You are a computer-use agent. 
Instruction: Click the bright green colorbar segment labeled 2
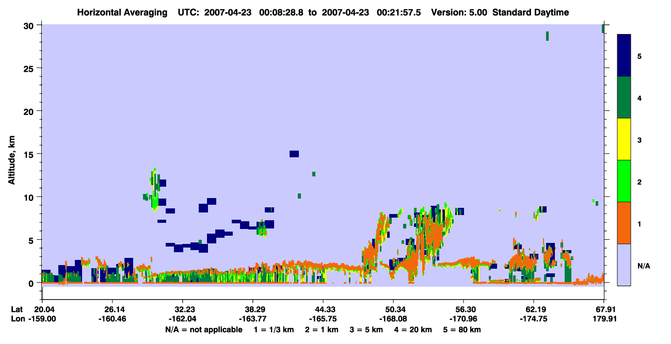click(x=624, y=181)
